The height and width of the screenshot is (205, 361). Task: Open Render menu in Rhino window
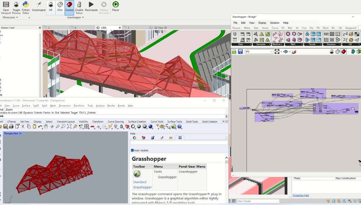111,106
